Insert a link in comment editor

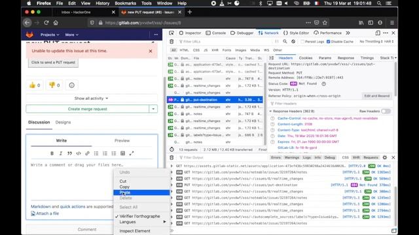click(x=87, y=153)
